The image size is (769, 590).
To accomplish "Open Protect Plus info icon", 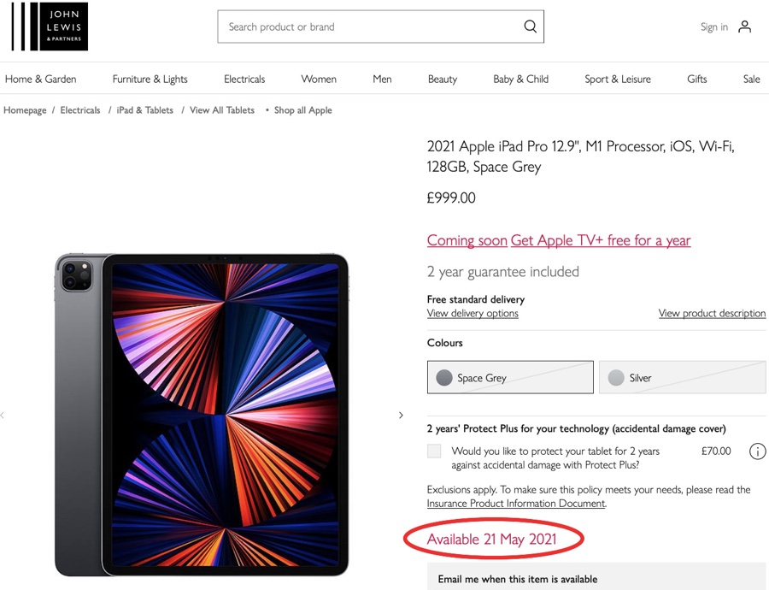I will (x=757, y=451).
